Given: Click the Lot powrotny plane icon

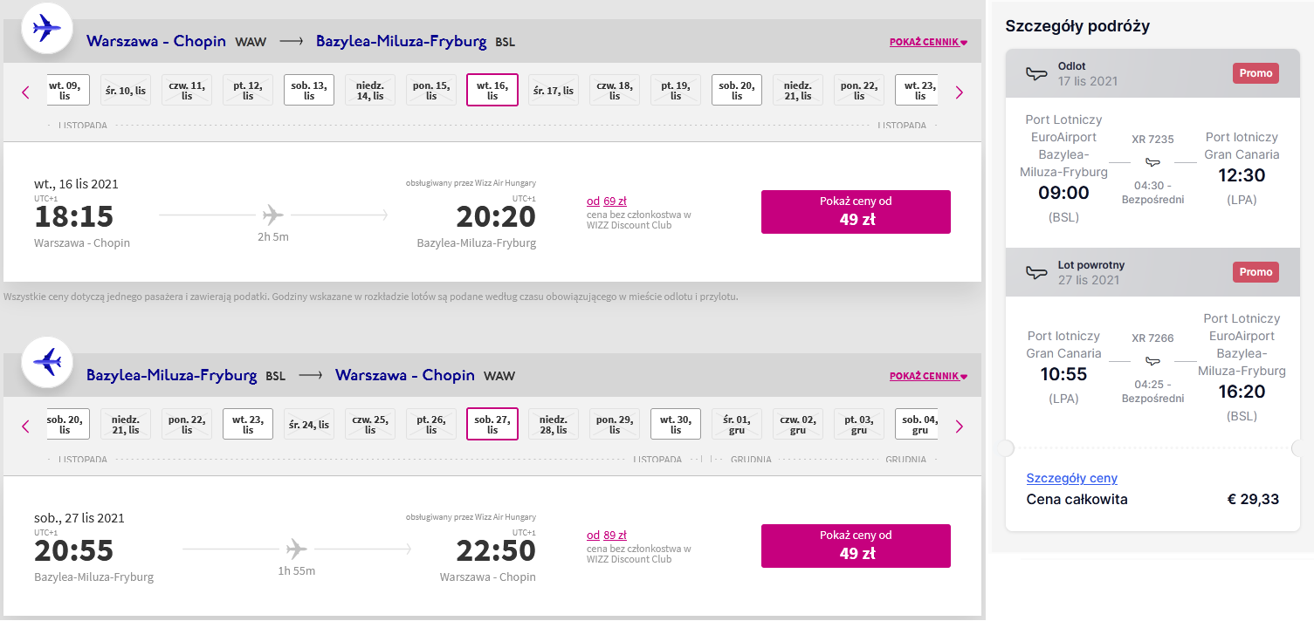Looking at the screenshot, I should (x=1036, y=272).
